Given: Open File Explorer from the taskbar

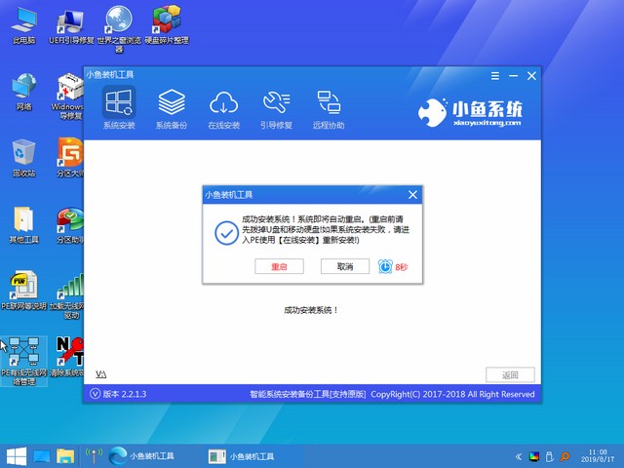Looking at the screenshot, I should (x=66, y=455).
